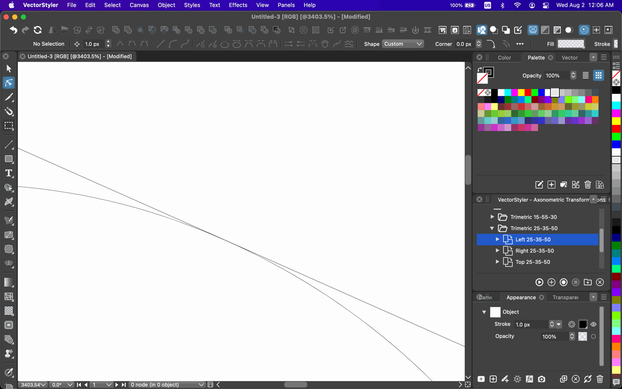Click the record action button
This screenshot has width=622, height=389.
[563, 282]
